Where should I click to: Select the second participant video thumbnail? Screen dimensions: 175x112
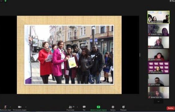[x=159, y=30]
